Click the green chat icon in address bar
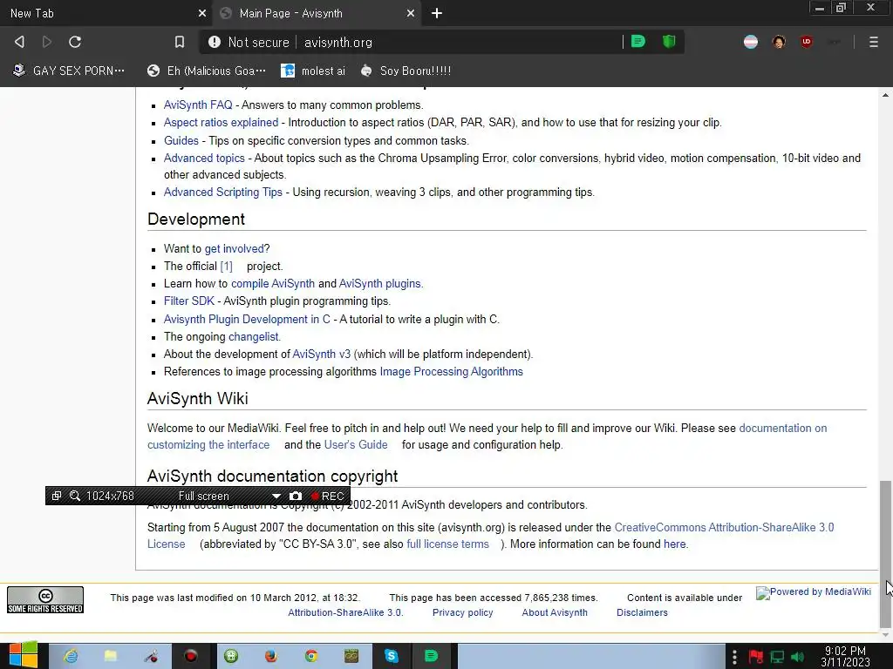 [x=638, y=42]
